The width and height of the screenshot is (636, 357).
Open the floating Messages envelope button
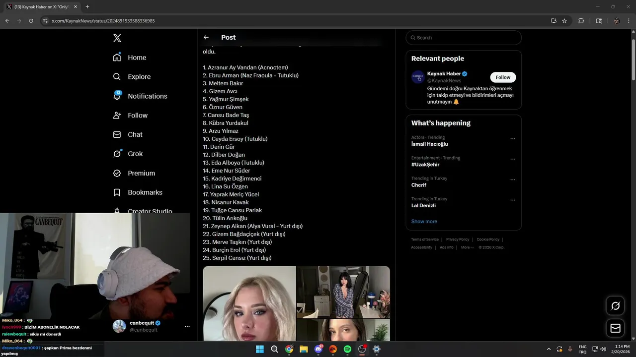tap(615, 328)
